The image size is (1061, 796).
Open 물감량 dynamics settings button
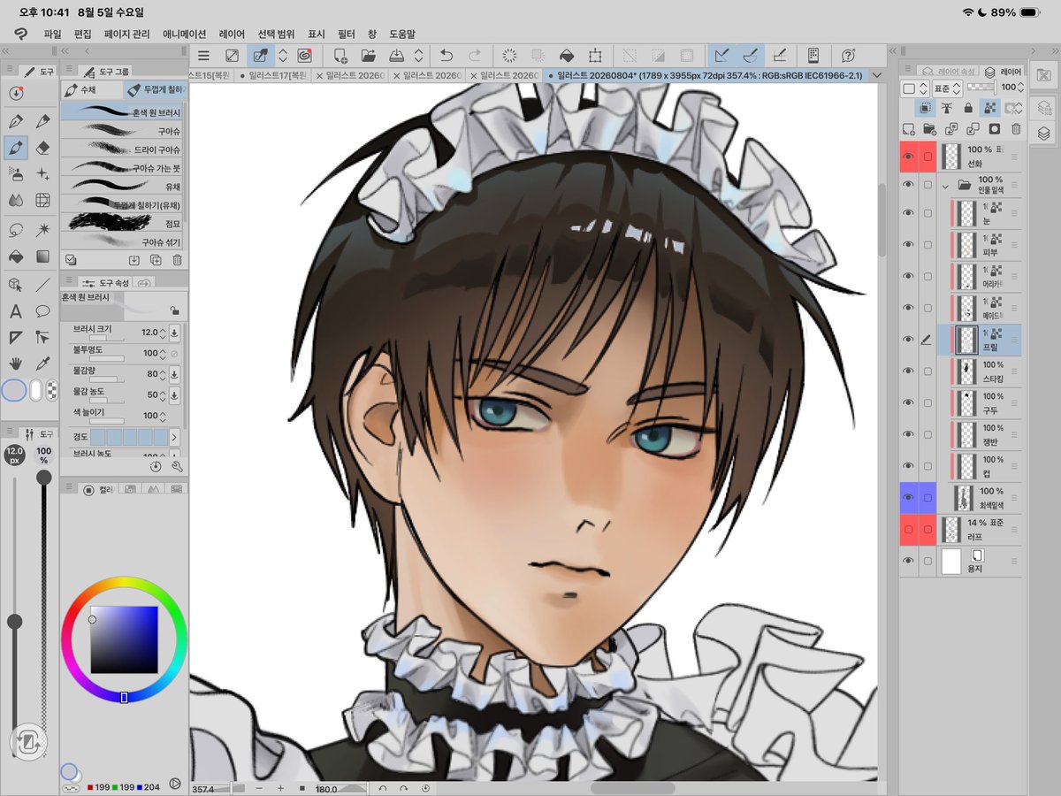tap(174, 374)
